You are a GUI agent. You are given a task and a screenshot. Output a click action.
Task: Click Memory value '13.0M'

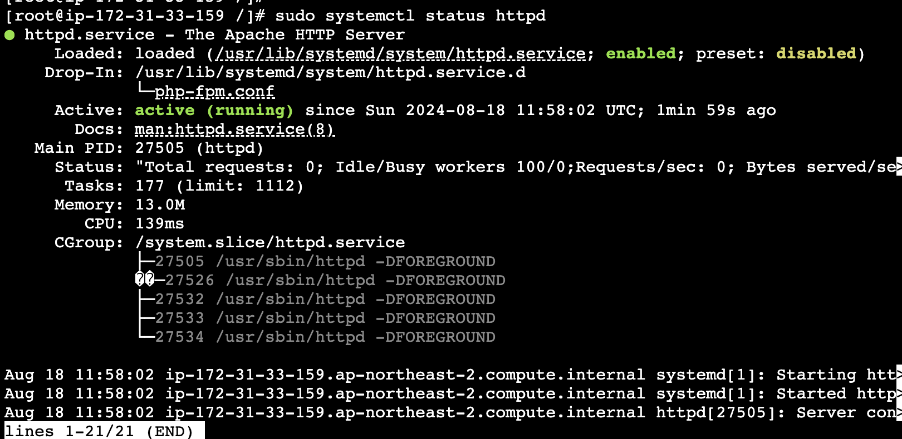click(x=160, y=205)
